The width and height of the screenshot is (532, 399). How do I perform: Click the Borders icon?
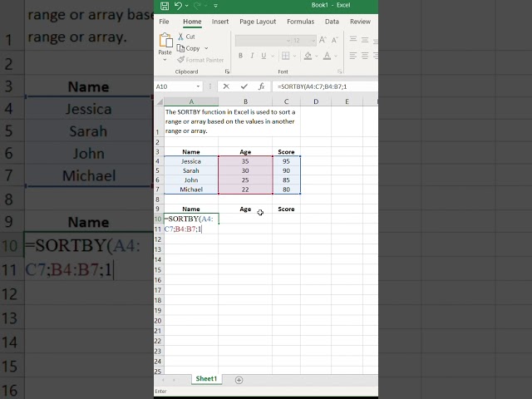pyautogui.click(x=286, y=56)
